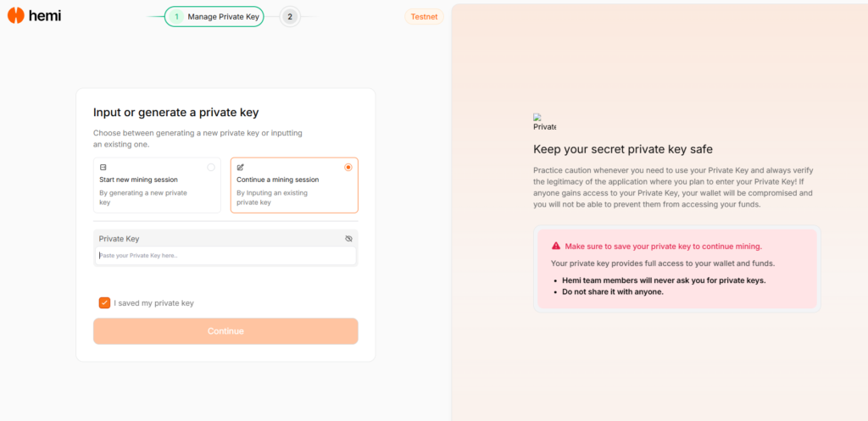
Task: Click the I saved my private key label
Action: click(x=154, y=303)
